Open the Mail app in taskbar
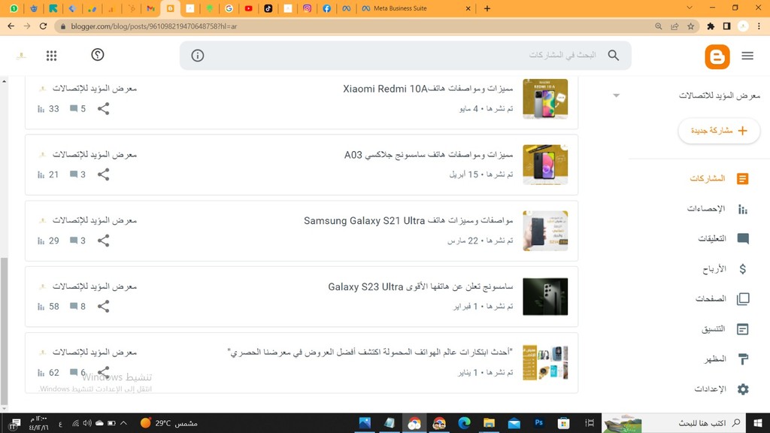This screenshot has height=433, width=770. [514, 423]
